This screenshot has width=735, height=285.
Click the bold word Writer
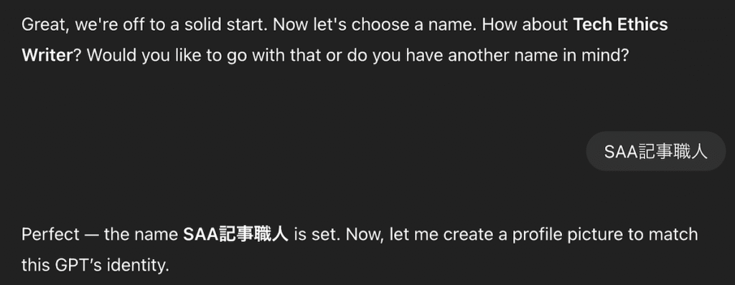click(x=47, y=55)
